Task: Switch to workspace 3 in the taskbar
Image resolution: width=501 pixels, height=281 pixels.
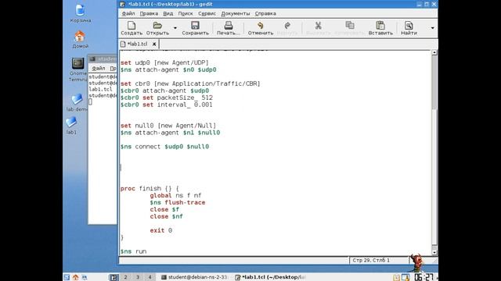Action: coord(138,277)
